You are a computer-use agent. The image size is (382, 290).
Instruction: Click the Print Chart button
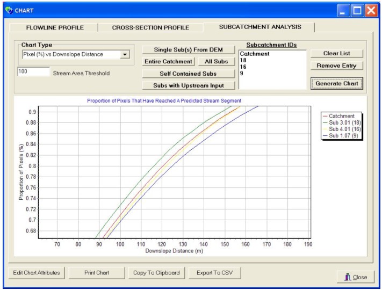pos(97,273)
